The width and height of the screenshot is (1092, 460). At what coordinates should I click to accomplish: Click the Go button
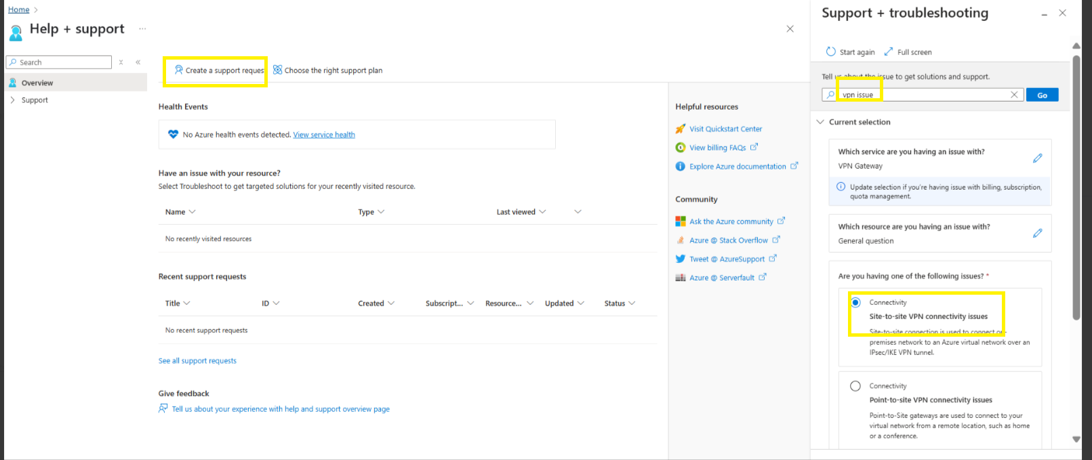click(1042, 95)
